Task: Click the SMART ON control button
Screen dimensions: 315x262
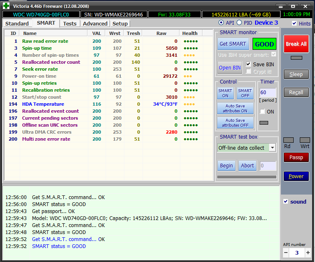Action: 225,93
